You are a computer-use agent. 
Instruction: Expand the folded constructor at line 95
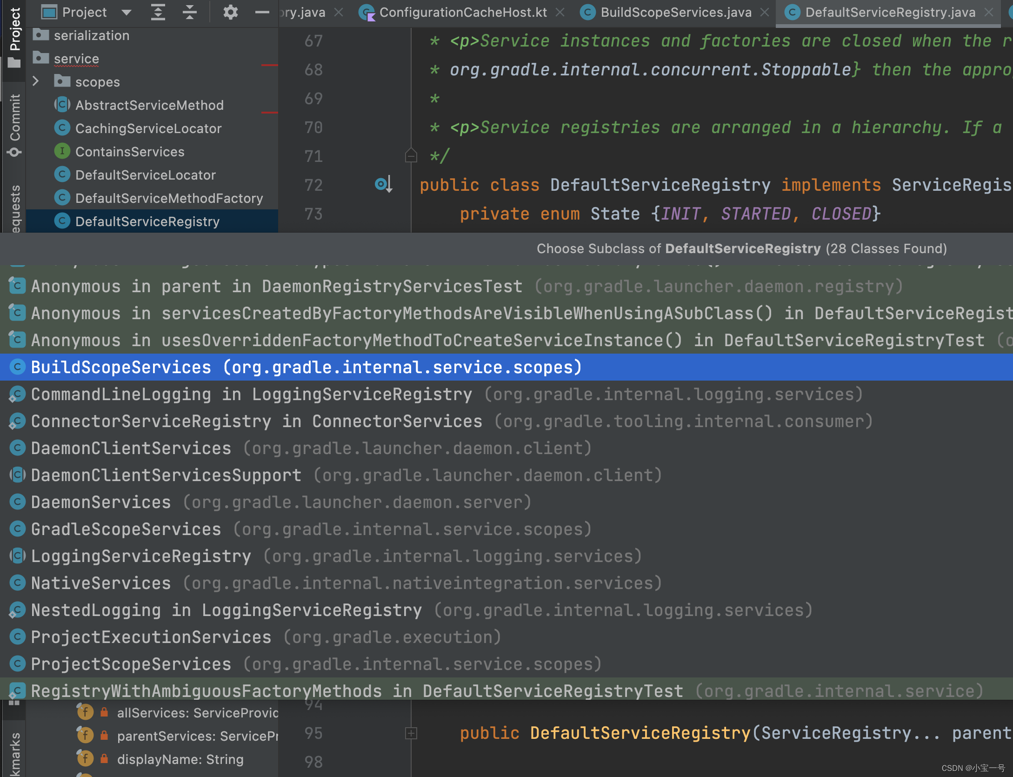pos(411,734)
